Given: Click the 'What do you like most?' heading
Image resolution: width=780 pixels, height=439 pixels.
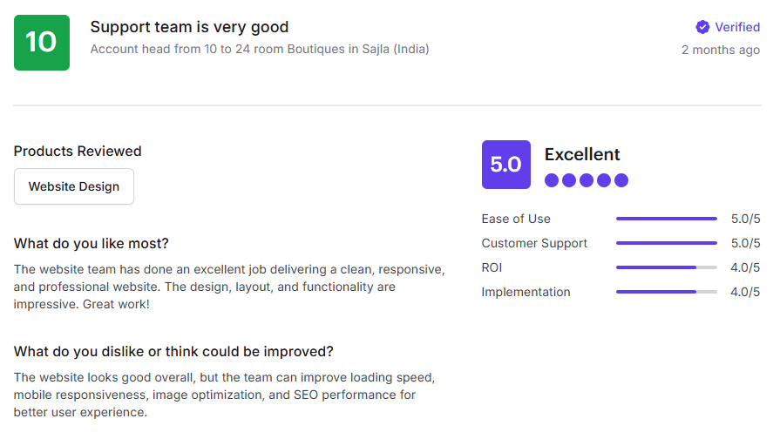Looking at the screenshot, I should [92, 243].
